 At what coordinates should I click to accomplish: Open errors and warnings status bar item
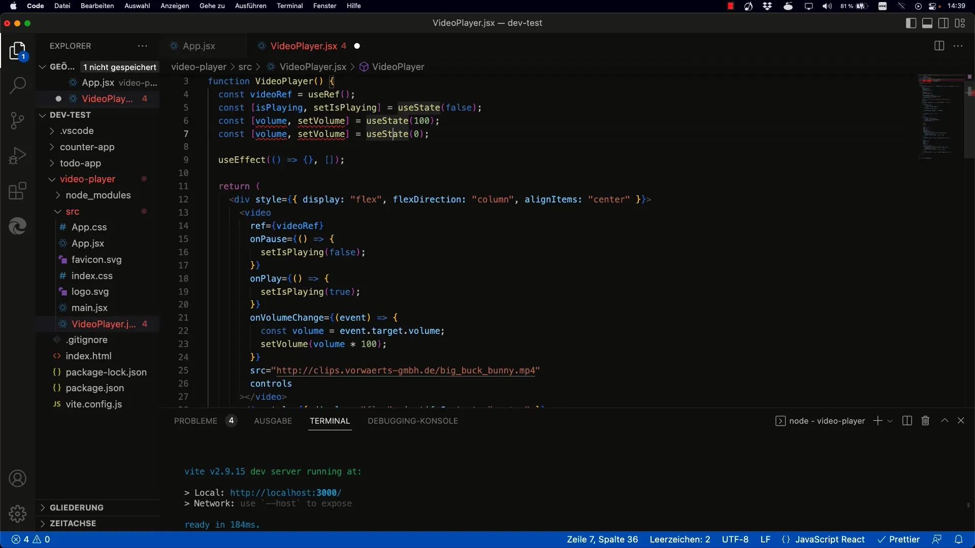[30, 539]
